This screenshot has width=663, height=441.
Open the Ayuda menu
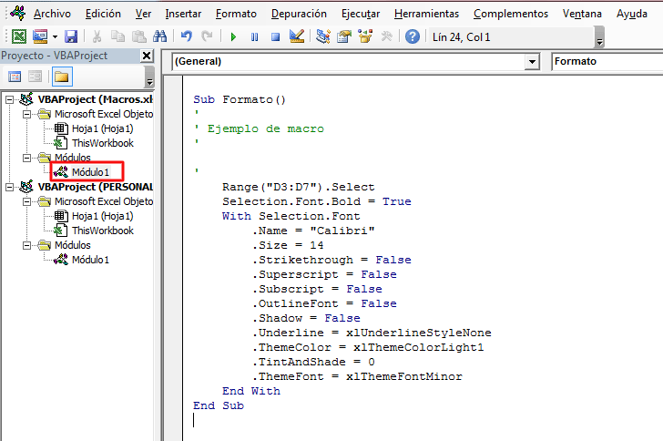click(632, 14)
